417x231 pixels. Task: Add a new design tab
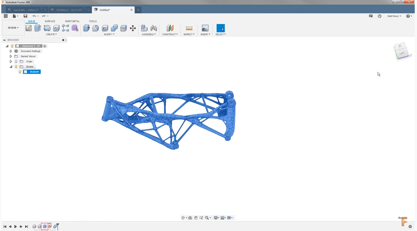pyautogui.click(x=138, y=10)
